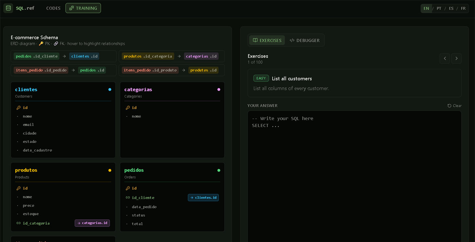The width and height of the screenshot is (475, 242).
Task: Click the itens_pedido.id_produto relationship chip
Action: [x=150, y=70]
